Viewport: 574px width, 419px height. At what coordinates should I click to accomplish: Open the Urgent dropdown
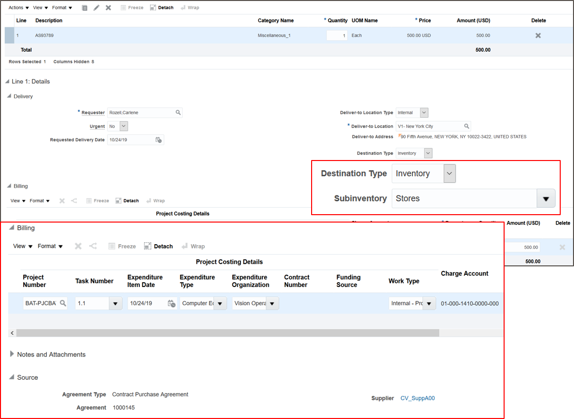(x=124, y=126)
